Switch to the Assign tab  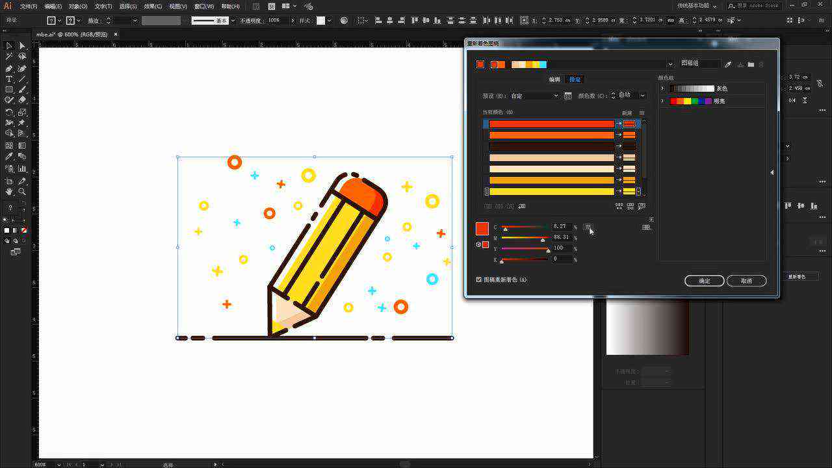(x=575, y=79)
